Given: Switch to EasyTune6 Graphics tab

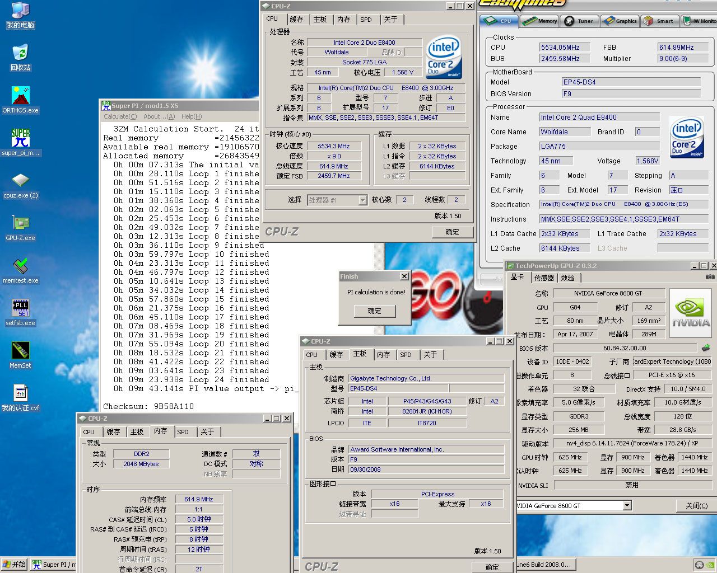Looking at the screenshot, I should click(620, 21).
